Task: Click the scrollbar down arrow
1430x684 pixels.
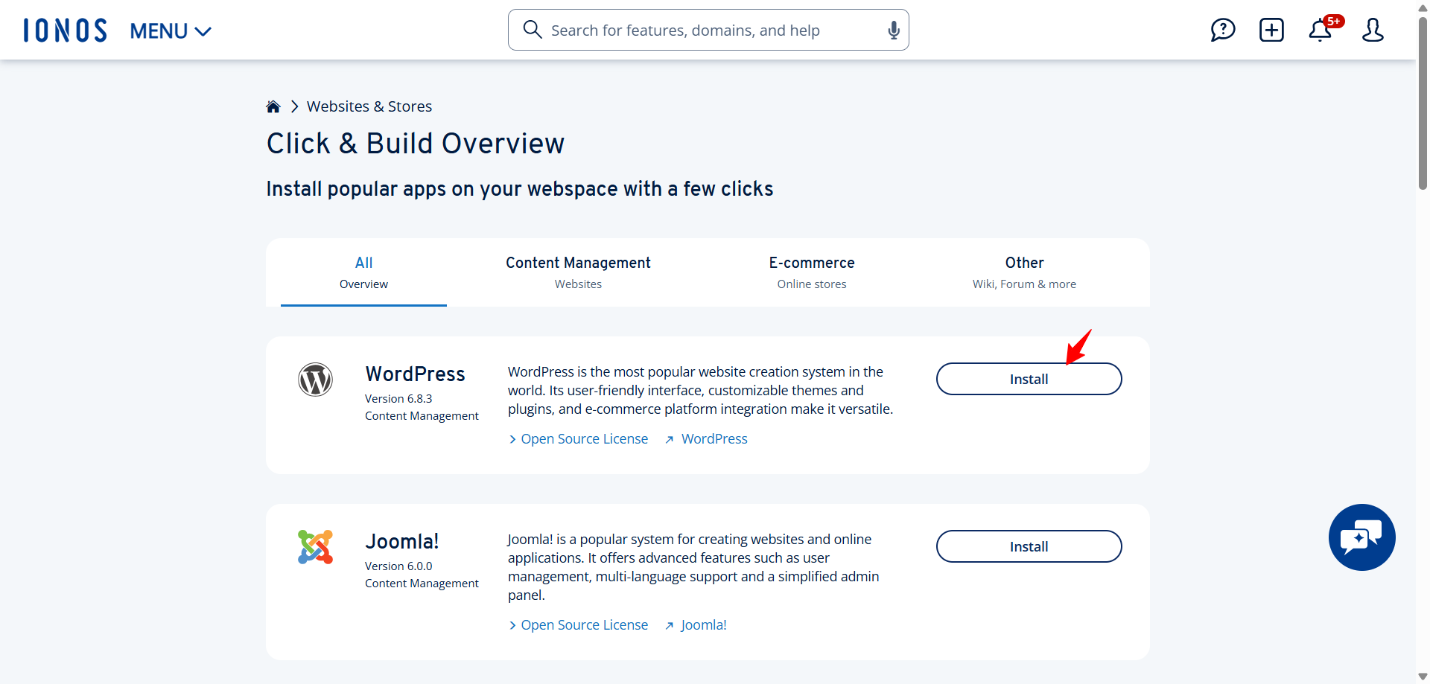Action: (1423, 677)
